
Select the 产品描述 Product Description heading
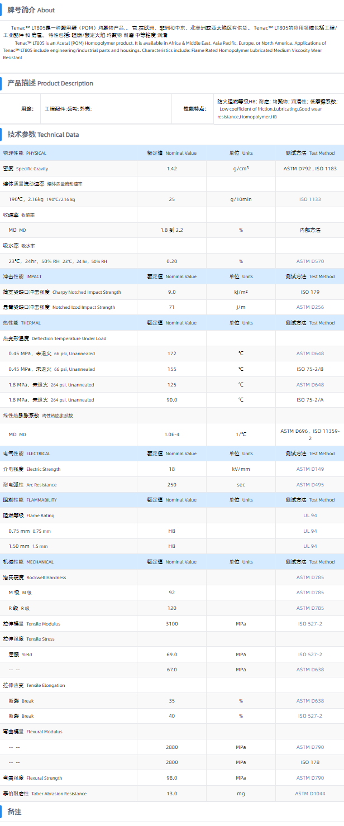[x=50, y=83]
